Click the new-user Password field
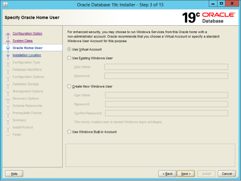The image size is (241, 181). pyautogui.click(x=167, y=104)
